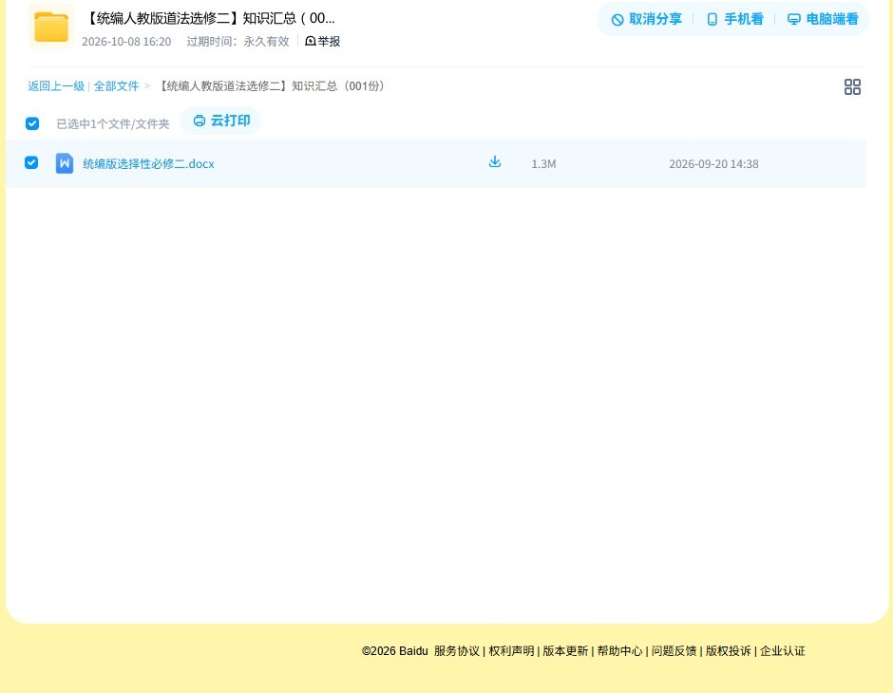The image size is (893, 693).
Task: Download the 统编版选择性必修二.docx file
Action: click(x=495, y=162)
